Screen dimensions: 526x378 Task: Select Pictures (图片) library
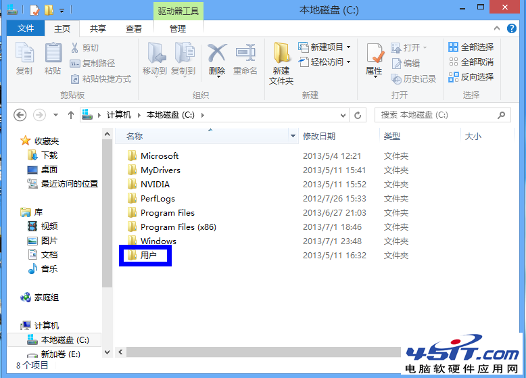(x=43, y=241)
